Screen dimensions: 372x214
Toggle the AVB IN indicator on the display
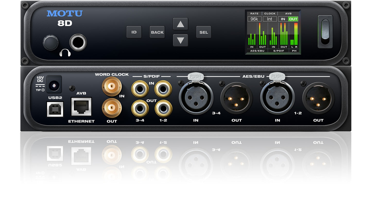(283, 19)
